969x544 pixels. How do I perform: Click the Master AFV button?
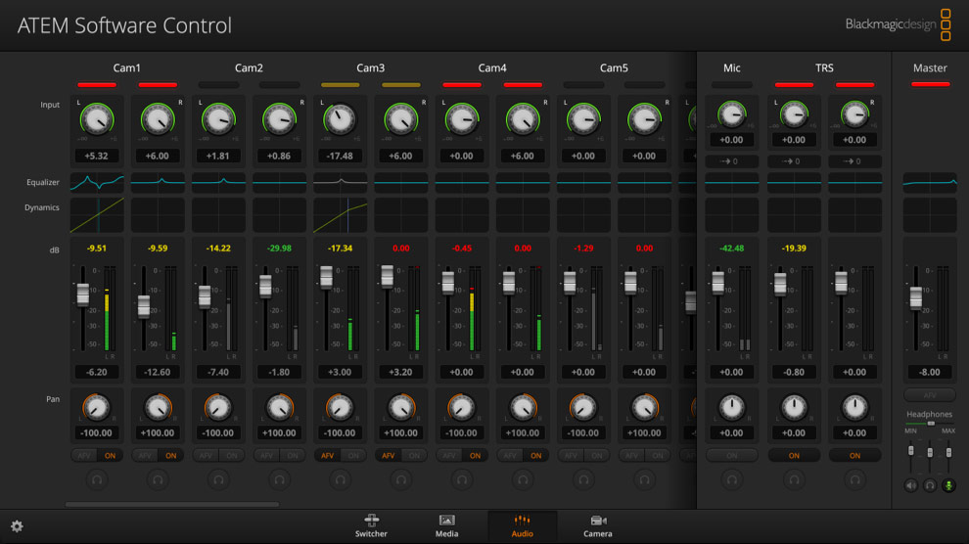[930, 395]
